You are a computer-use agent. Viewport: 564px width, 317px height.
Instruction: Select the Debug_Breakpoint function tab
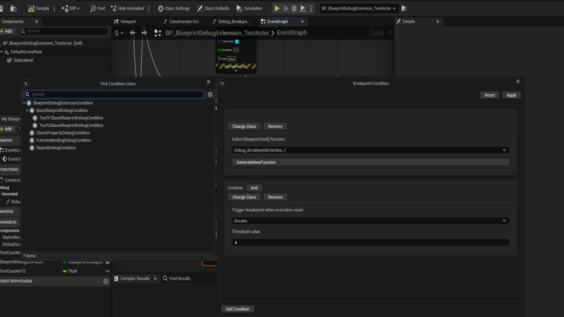coord(230,22)
